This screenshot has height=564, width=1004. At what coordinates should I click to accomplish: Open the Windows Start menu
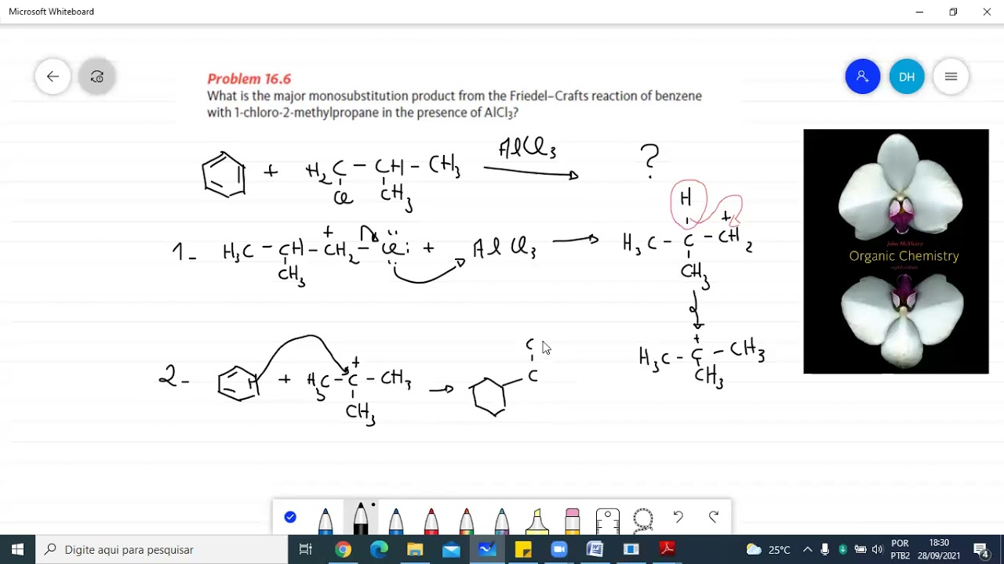coord(17,549)
